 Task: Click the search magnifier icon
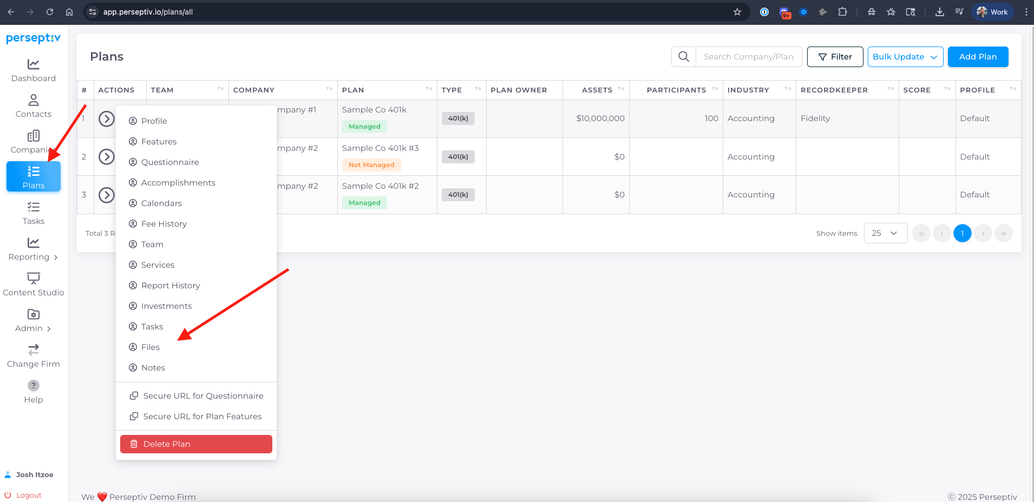(x=684, y=57)
